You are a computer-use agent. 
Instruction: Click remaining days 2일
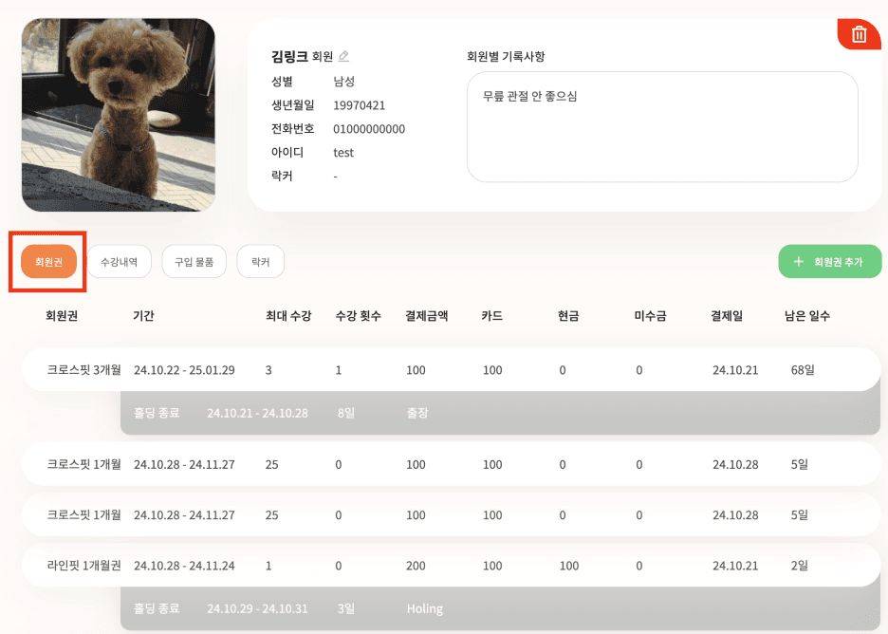(x=799, y=566)
